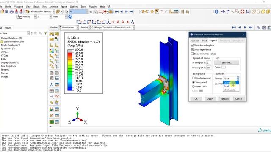Choose Fixed in the open Format list

231,86
